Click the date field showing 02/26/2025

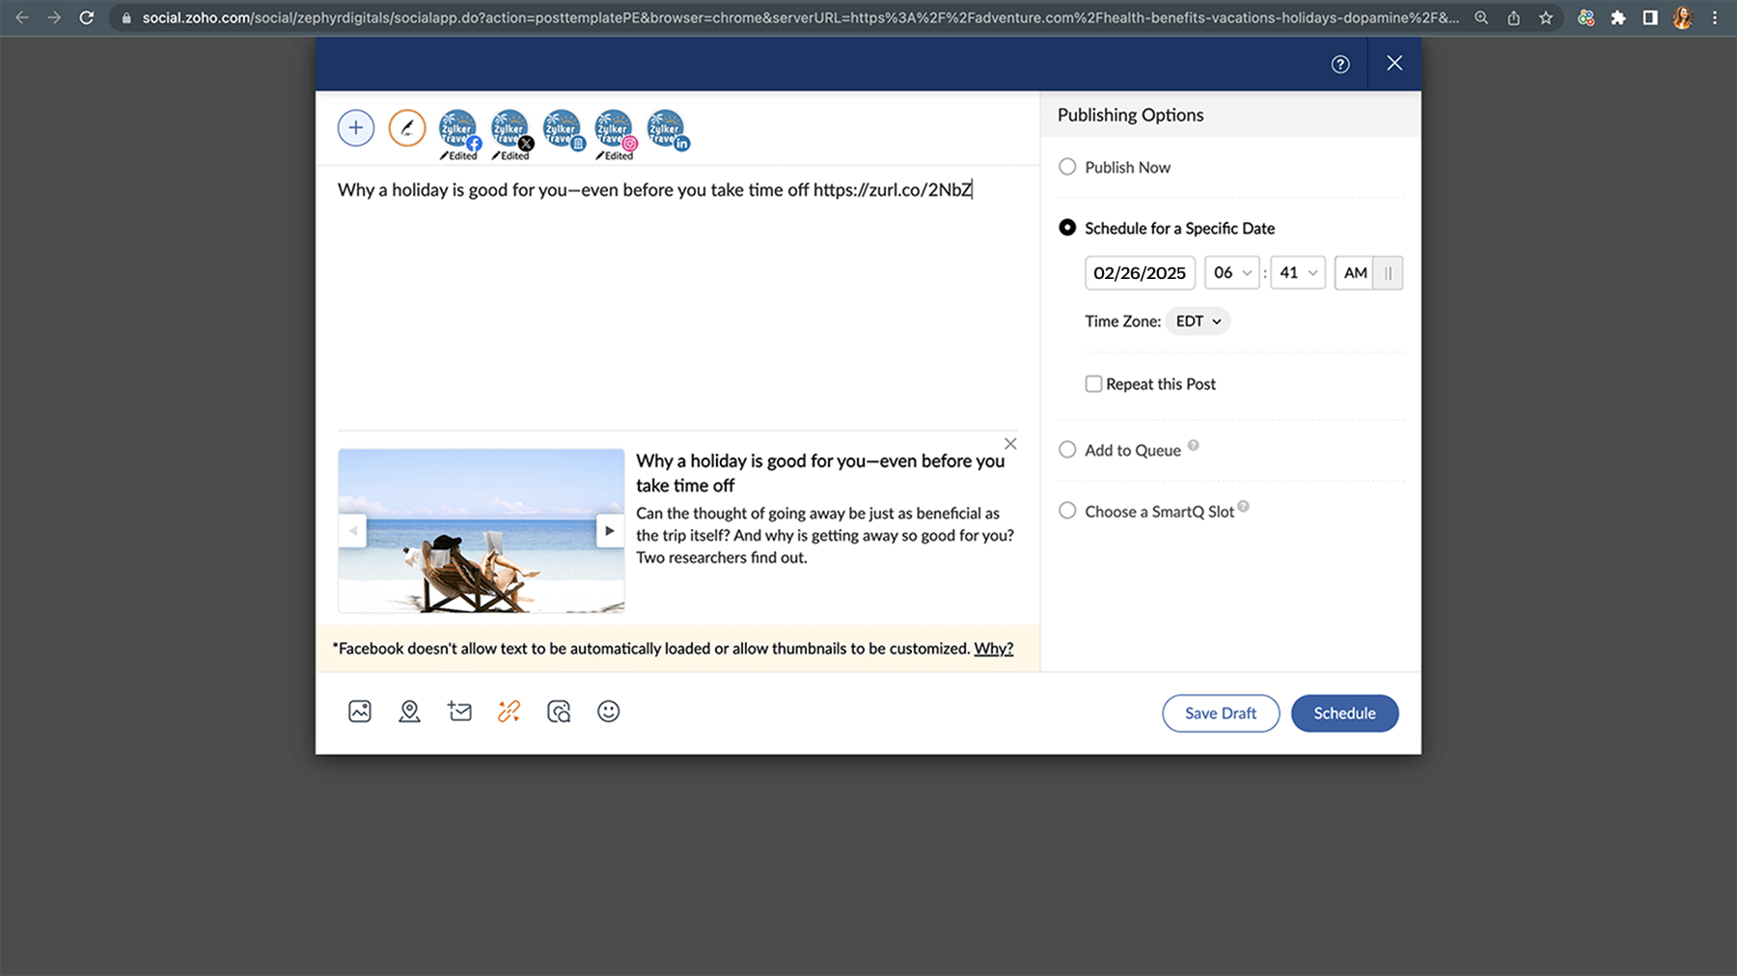1140,273
